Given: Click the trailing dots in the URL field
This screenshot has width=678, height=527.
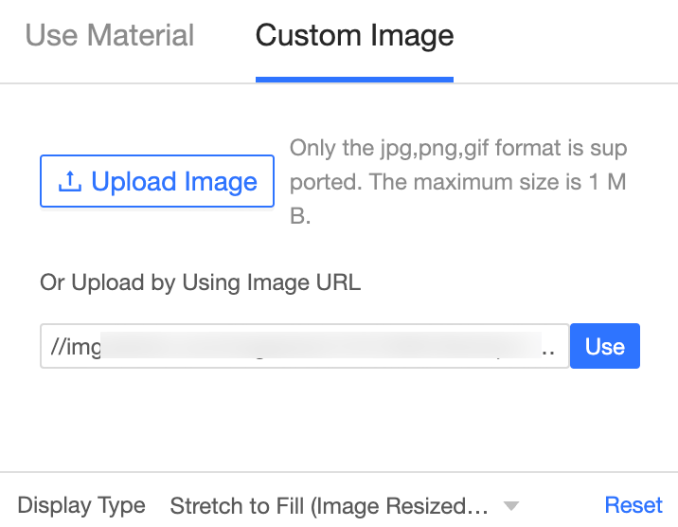Looking at the screenshot, I should [x=548, y=349].
